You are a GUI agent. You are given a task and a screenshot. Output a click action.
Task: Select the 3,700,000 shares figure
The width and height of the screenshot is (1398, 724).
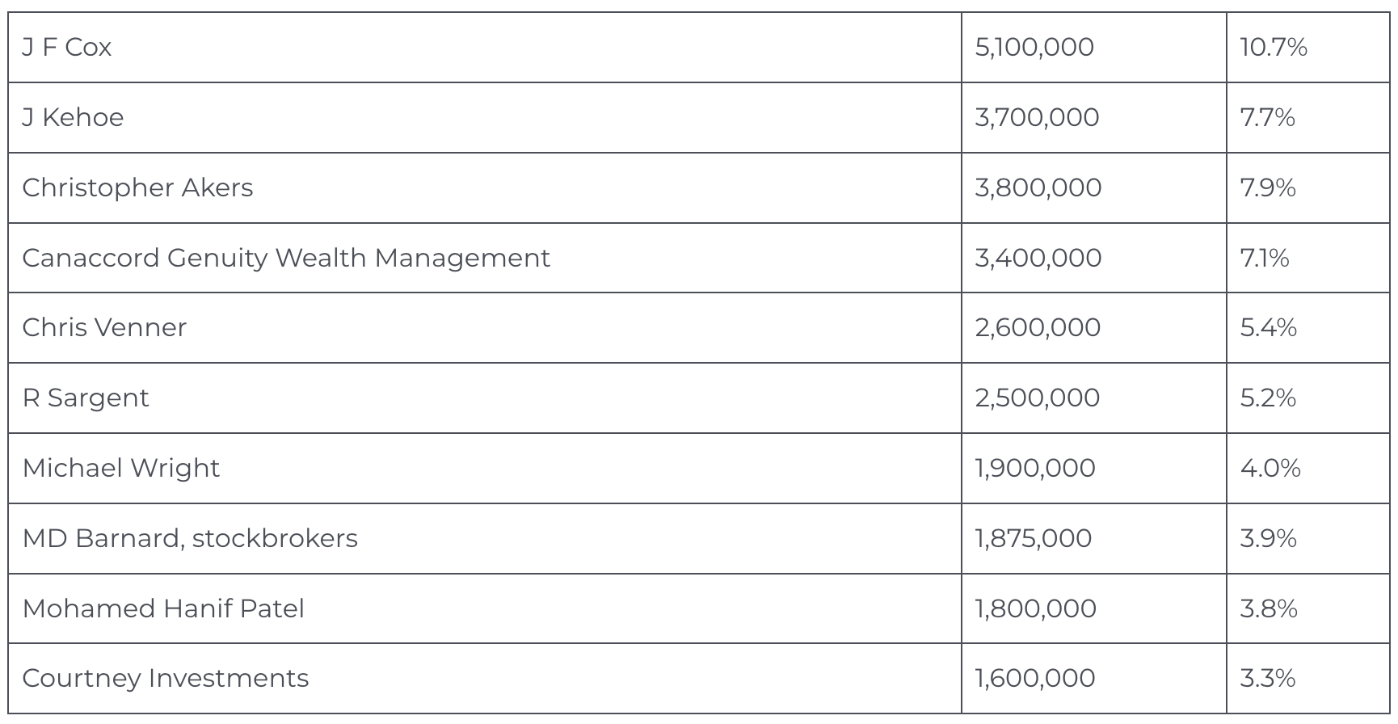point(1037,118)
